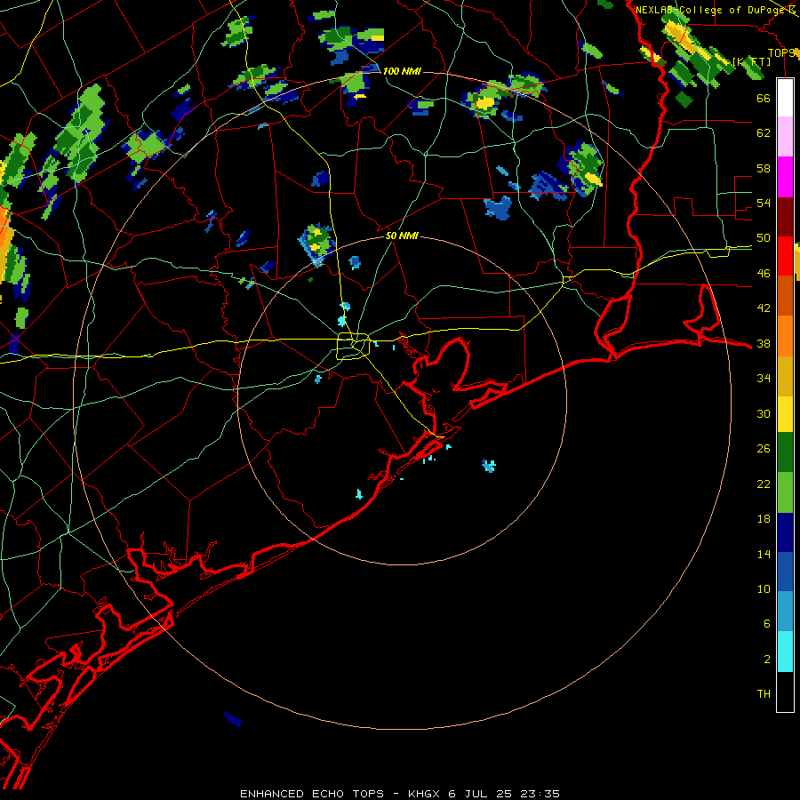The width and height of the screenshot is (800, 800).
Task: Click the legend value '46'
Action: (x=764, y=274)
